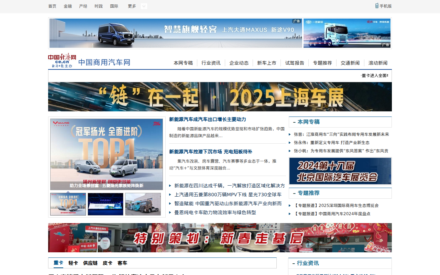440x275 pixels.
Task: Select 新车上市 in main nav
Action: point(267,63)
